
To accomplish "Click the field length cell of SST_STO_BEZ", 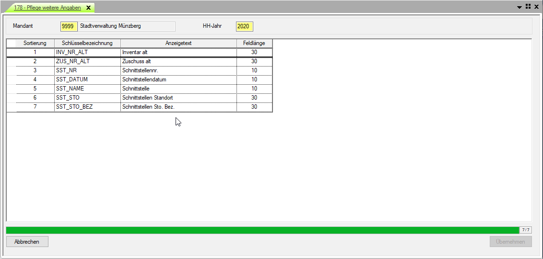I will point(254,107).
